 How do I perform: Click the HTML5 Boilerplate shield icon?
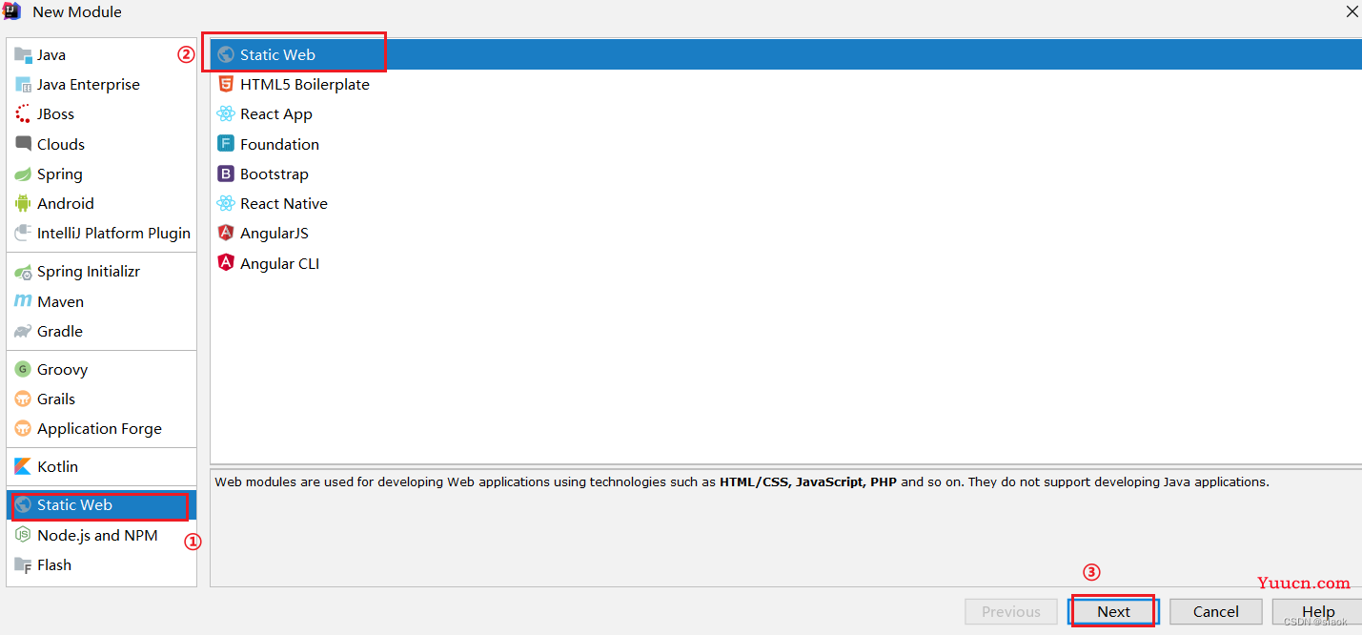226,84
